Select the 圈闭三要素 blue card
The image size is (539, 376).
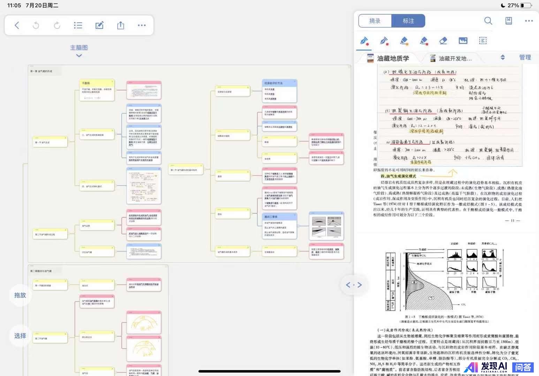pos(279,226)
